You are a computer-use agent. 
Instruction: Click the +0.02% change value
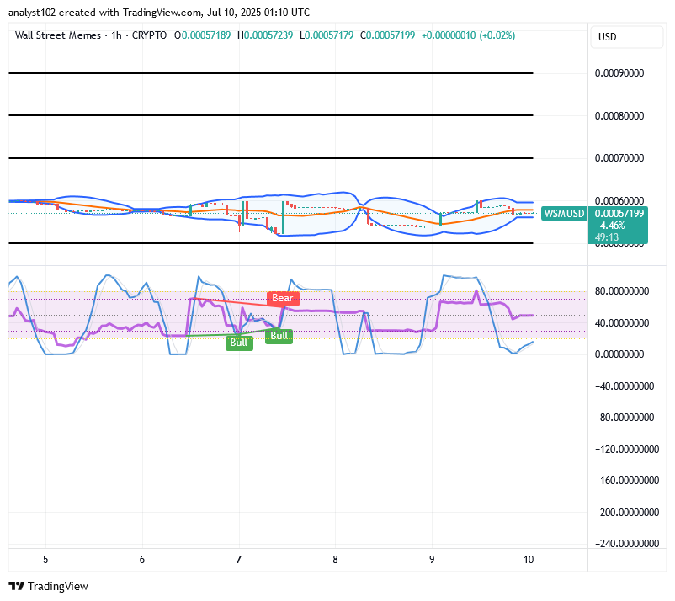[497, 35]
